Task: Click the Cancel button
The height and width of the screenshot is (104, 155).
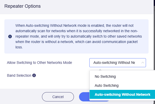Action: [x=58, y=97]
